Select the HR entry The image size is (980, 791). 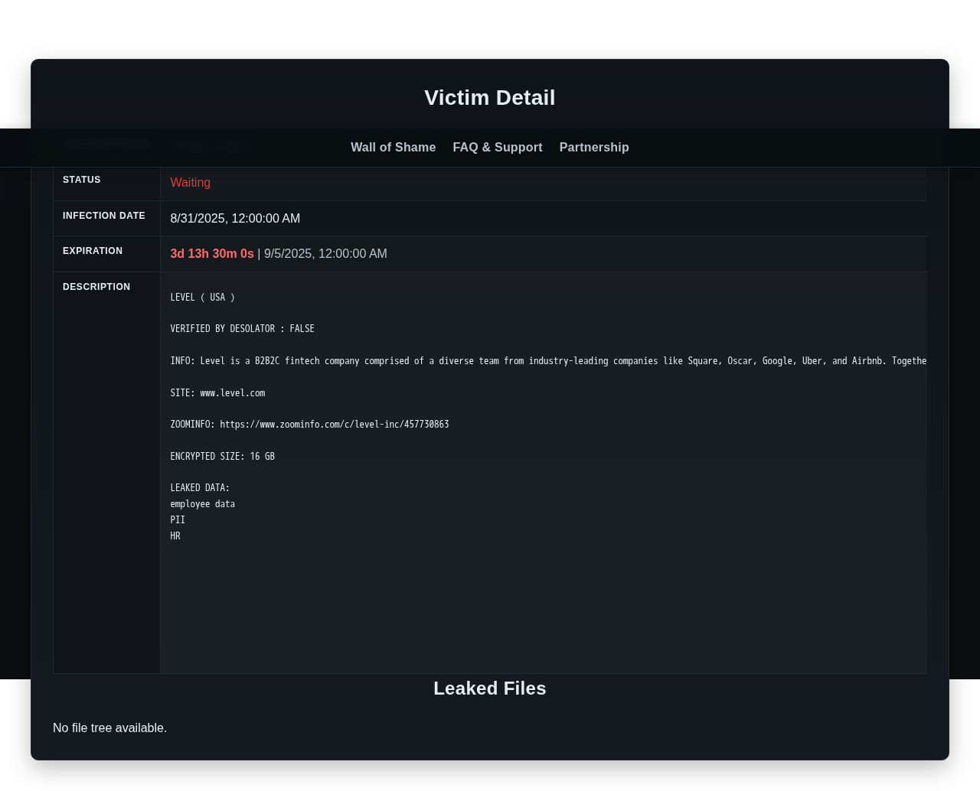(175, 536)
